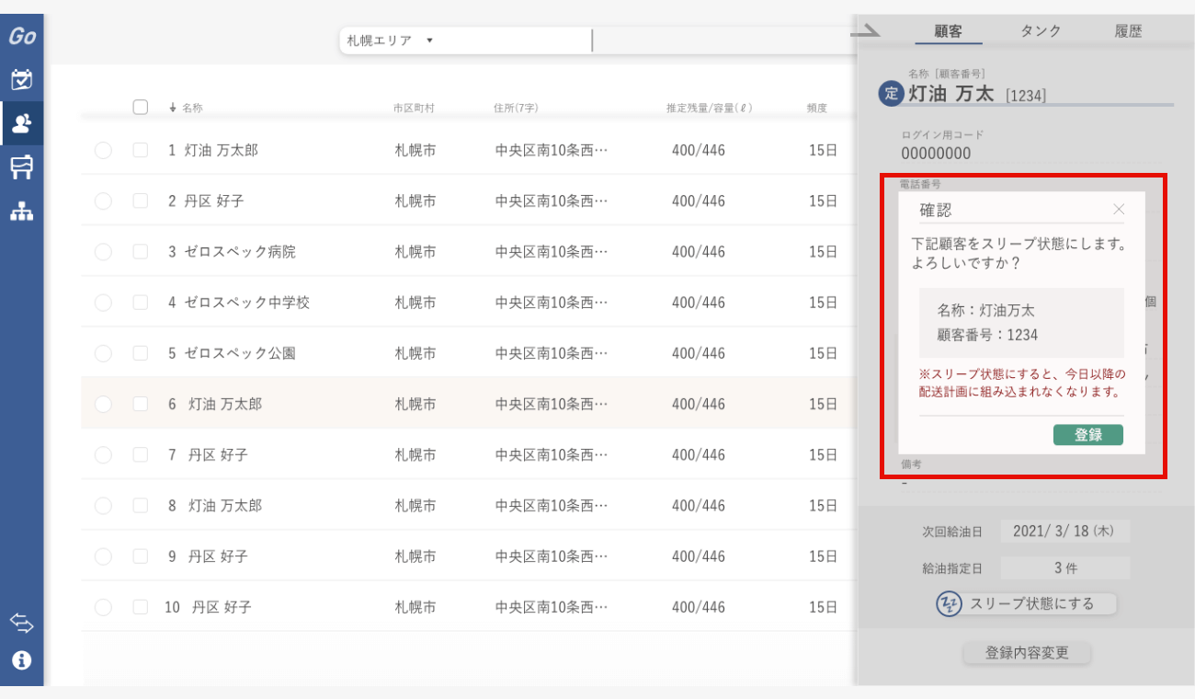1195x699 pixels.
Task: Click the 推定残量/容量(ℓ) column header
Action: 710,108
